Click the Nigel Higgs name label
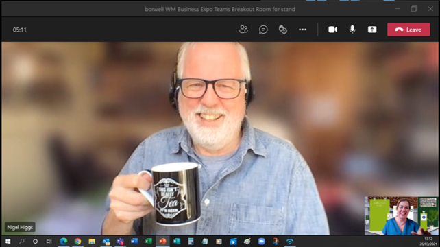The width and height of the screenshot is (440, 247). click(20, 227)
